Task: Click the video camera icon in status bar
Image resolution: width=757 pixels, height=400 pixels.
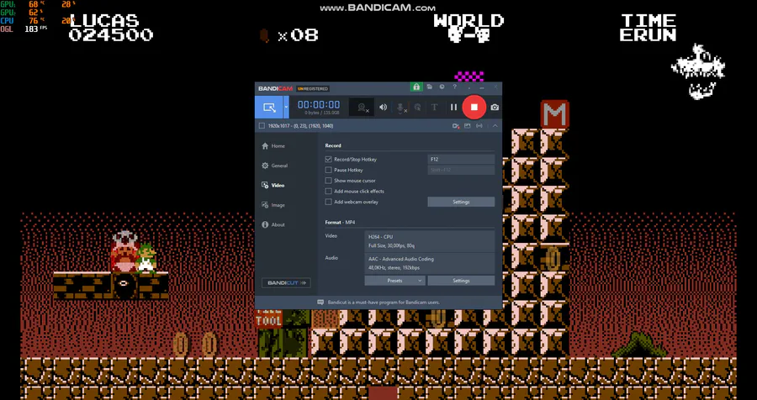Action: [x=455, y=126]
